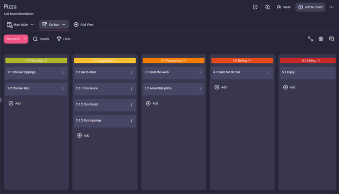Open the board settings gear icon
Screen dimensions: 339x194
pos(321,39)
